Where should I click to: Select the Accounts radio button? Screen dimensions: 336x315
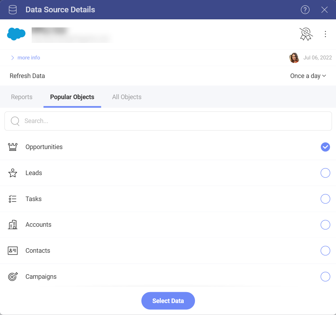click(x=325, y=225)
